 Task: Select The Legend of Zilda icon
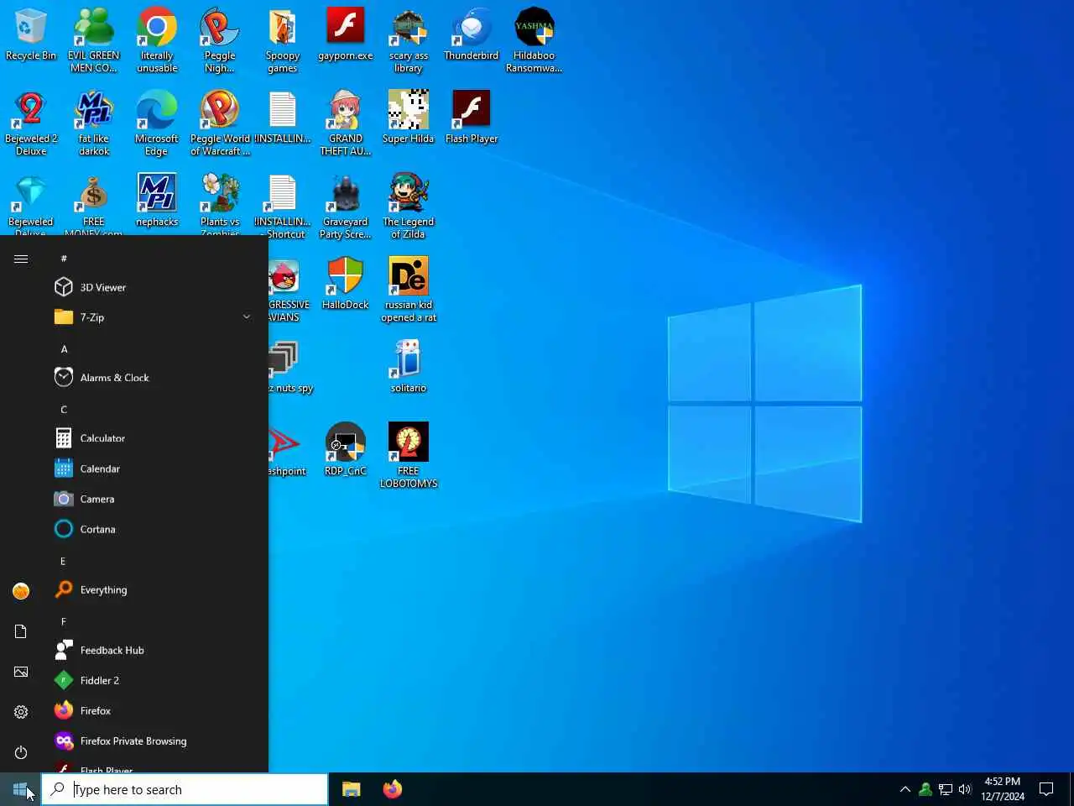click(409, 207)
